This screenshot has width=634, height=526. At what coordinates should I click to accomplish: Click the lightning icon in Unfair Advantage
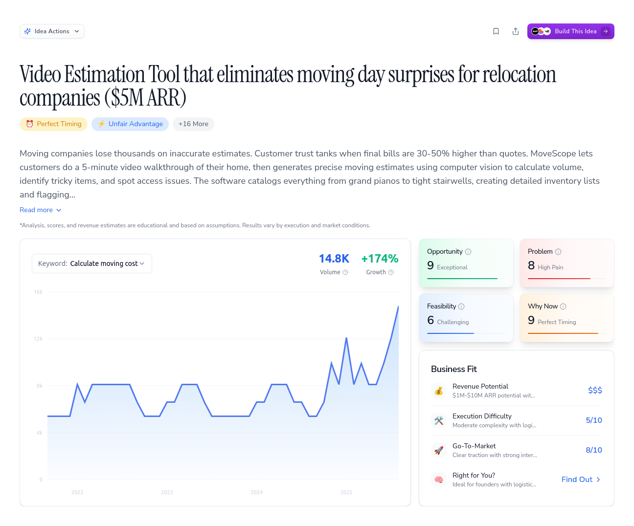(102, 124)
